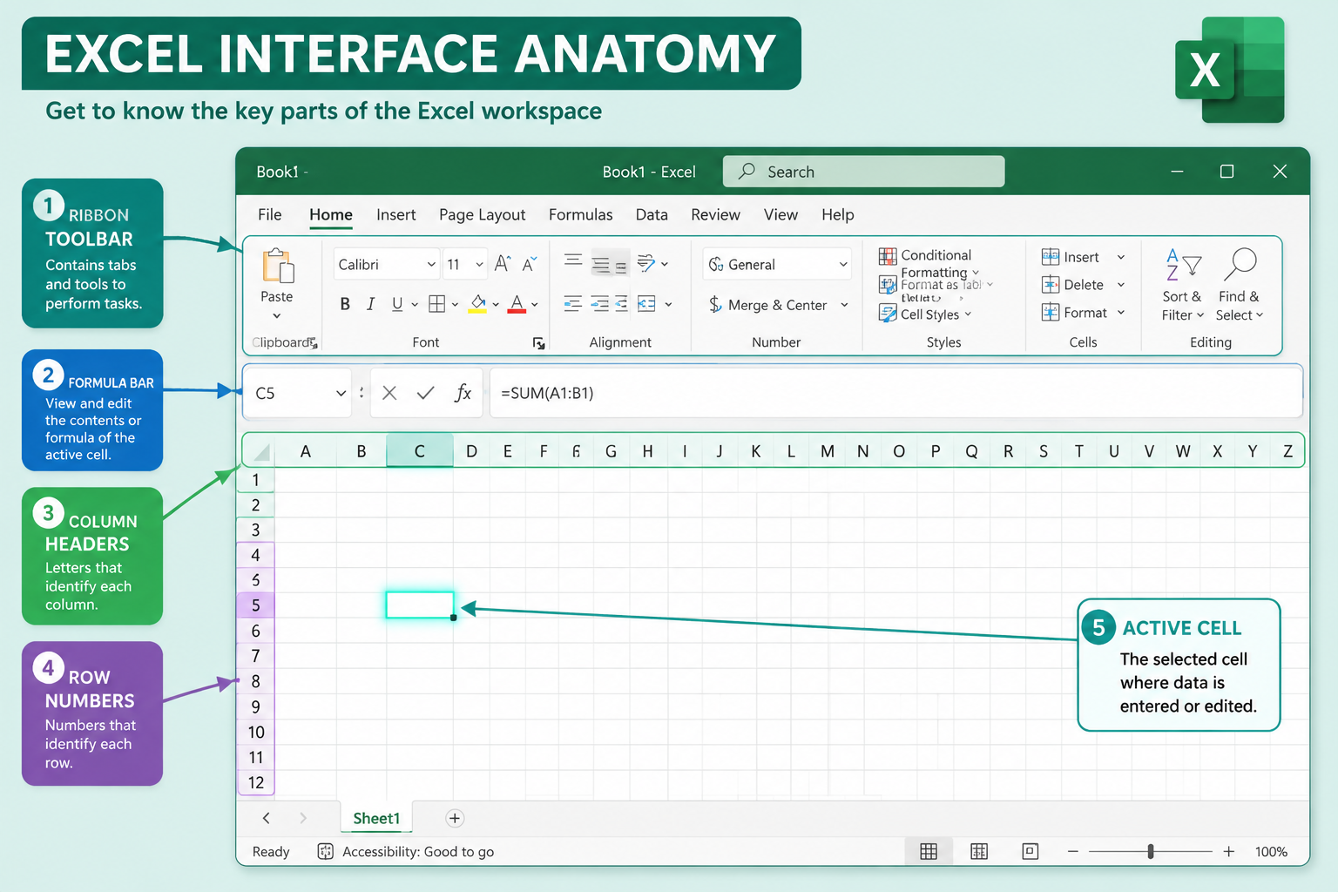
Task: Click the zoom slider handle
Action: [x=1151, y=851]
